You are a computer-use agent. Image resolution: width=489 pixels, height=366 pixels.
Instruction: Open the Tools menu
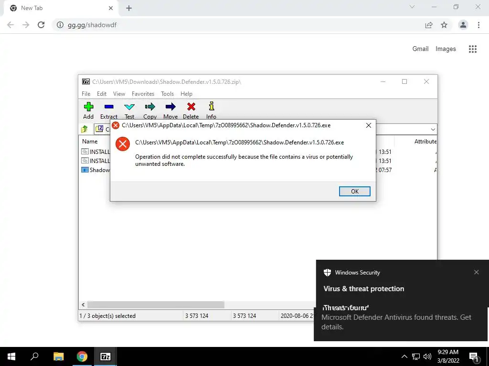coord(167,94)
